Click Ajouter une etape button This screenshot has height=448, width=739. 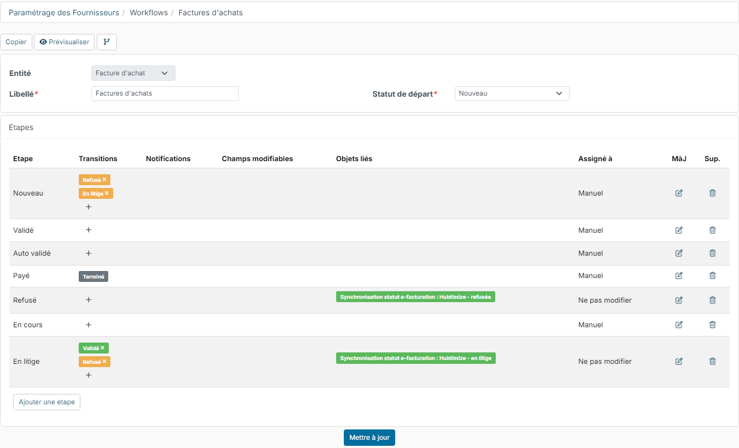[x=47, y=402]
